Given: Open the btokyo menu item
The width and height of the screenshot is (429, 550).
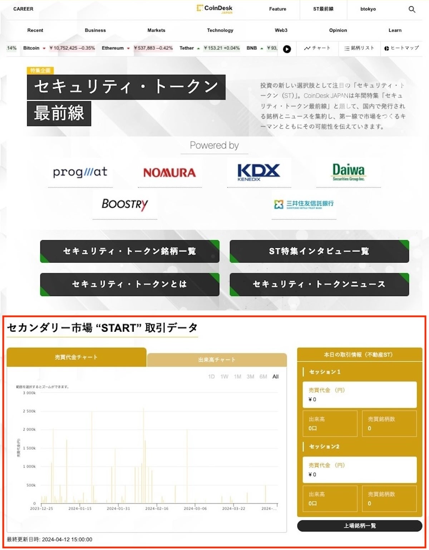Looking at the screenshot, I should (368, 9).
